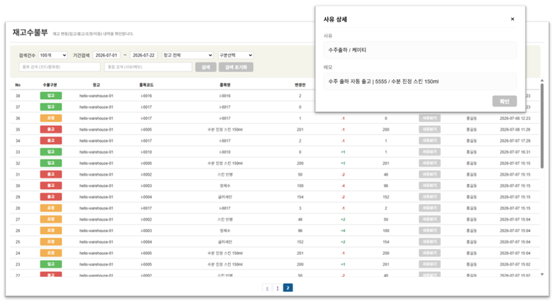
Task: Open reason view for row No 27
Action: pos(430,219)
